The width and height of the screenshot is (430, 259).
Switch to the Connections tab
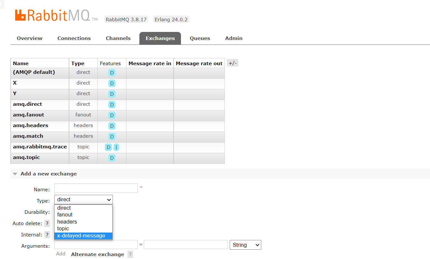[x=74, y=38]
